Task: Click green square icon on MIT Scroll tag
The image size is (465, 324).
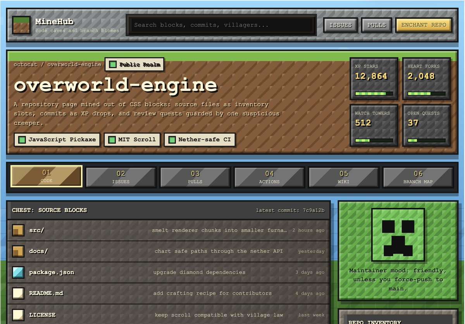Action: tap(112, 139)
